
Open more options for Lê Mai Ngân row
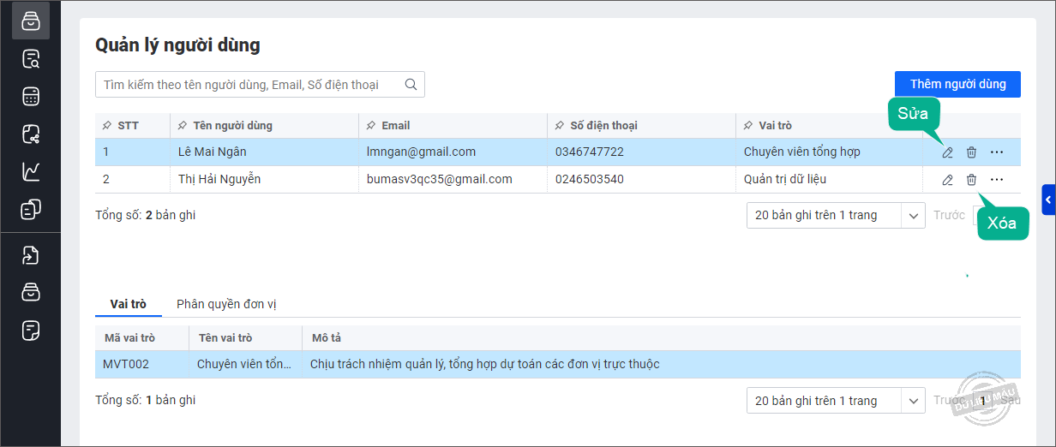[996, 152]
